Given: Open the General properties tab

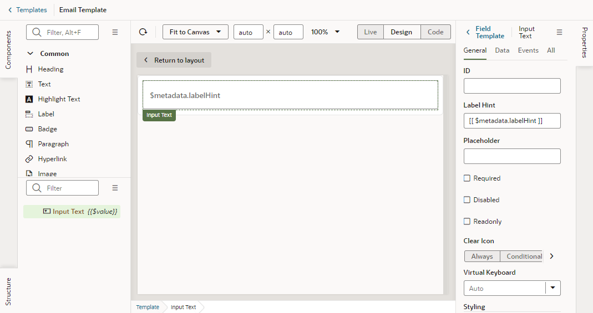Looking at the screenshot, I should (475, 50).
